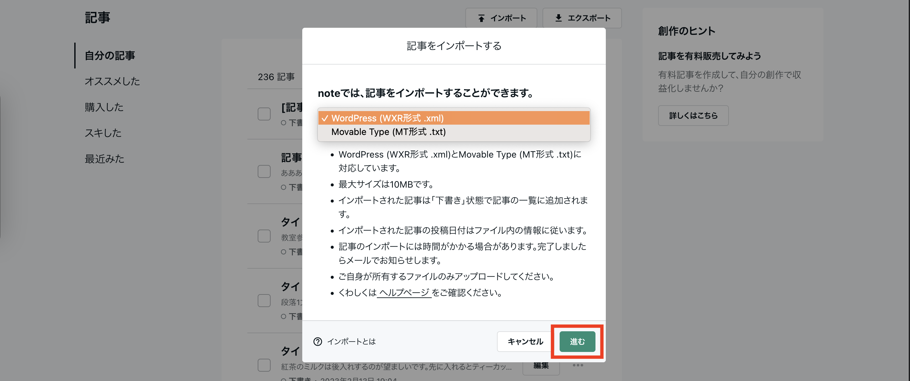This screenshot has width=910, height=381.
Task: Click the 詳しくはこちら button
Action: pos(693,116)
